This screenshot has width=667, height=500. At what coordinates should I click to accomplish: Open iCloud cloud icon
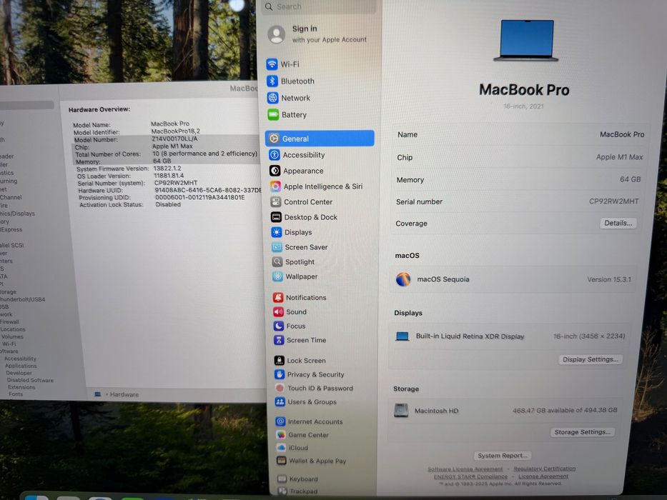click(x=281, y=448)
